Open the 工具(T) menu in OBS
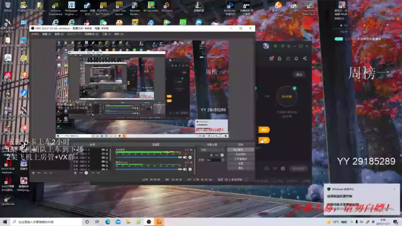This screenshot has height=226, width=402. 107,34
